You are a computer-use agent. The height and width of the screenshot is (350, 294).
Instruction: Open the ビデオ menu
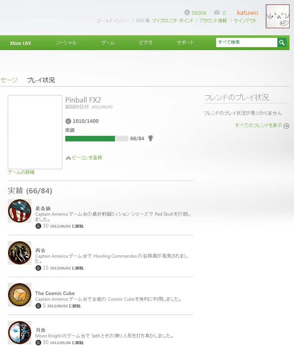pos(146,43)
